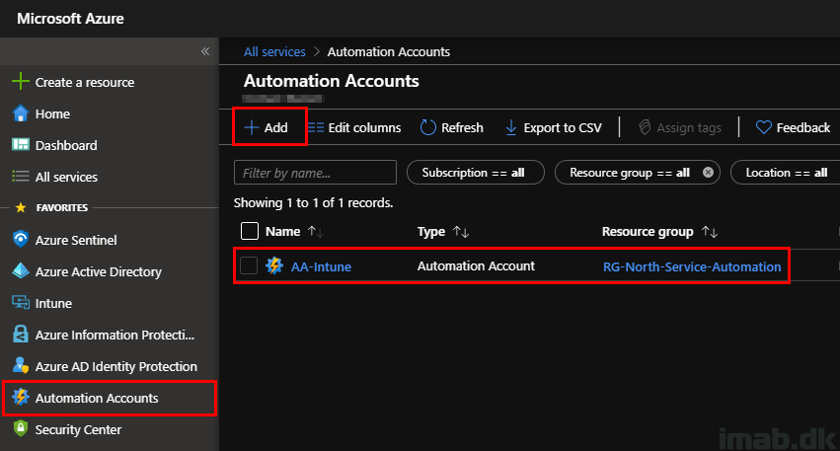Select Azure Sentinel favorite
This screenshot has width=840, height=451.
coord(76,241)
